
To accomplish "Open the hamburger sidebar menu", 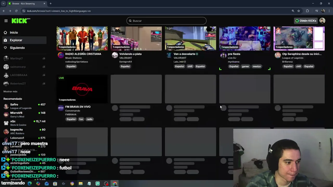I will [6, 21].
